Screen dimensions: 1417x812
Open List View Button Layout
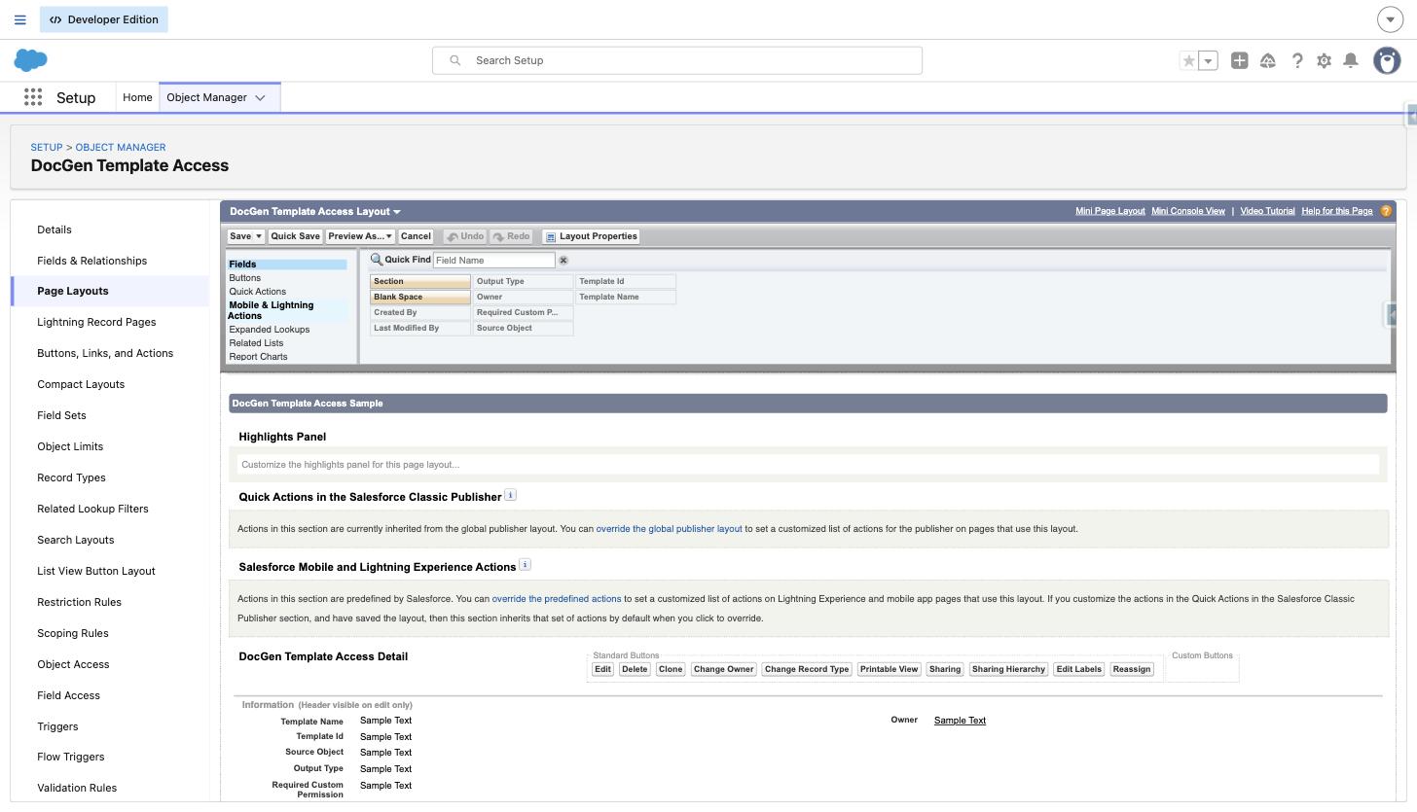pos(96,571)
